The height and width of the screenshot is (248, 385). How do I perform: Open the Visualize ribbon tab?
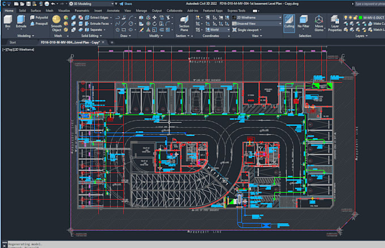(64, 11)
